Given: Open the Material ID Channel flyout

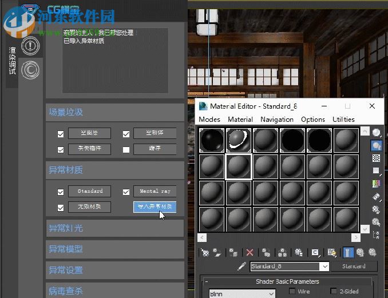Looking at the screenshot, I should [x=315, y=252].
